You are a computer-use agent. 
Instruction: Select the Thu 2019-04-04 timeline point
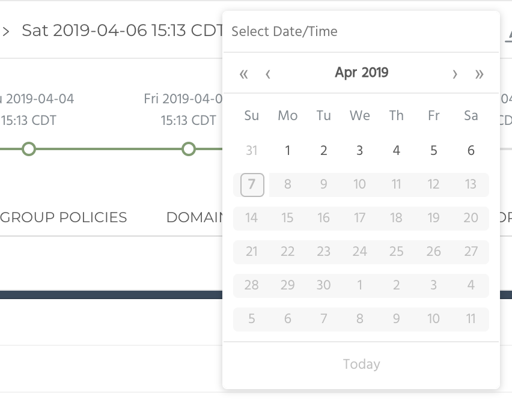(28, 149)
